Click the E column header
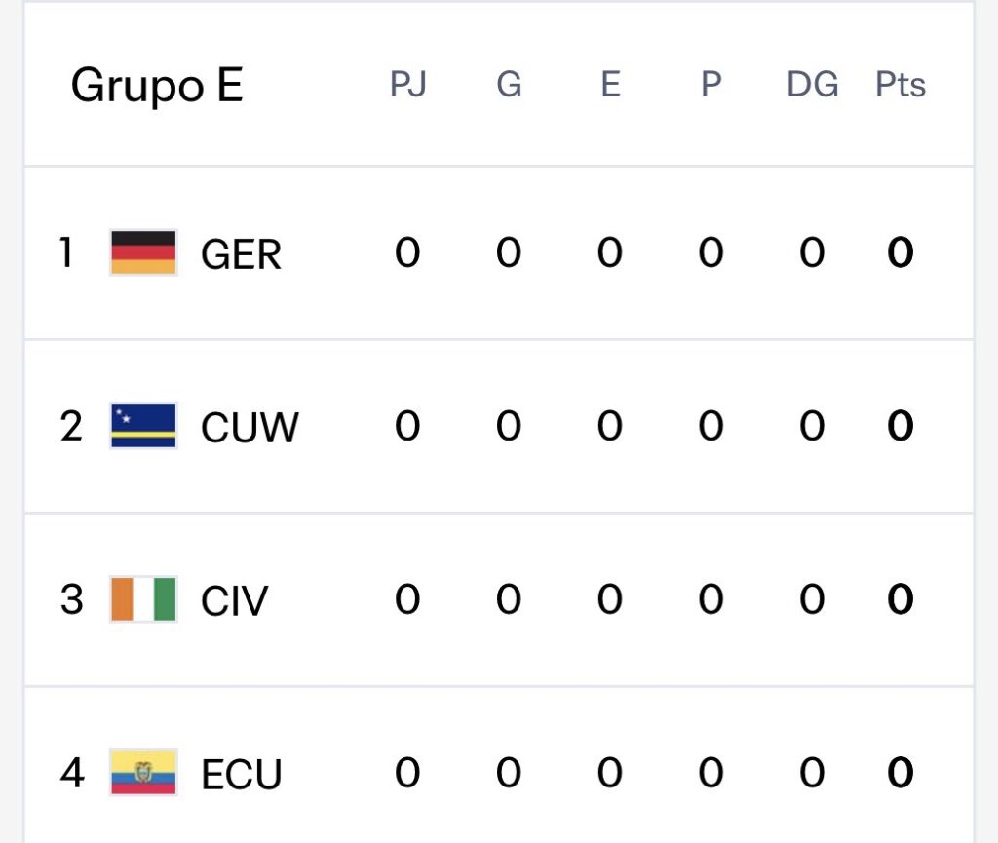Image resolution: width=998 pixels, height=843 pixels. click(610, 85)
